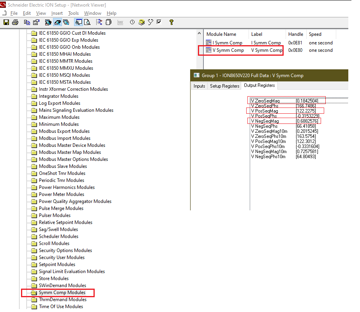Select the Store Modules folder
This screenshot has height=312, width=360.
(x=54, y=279)
